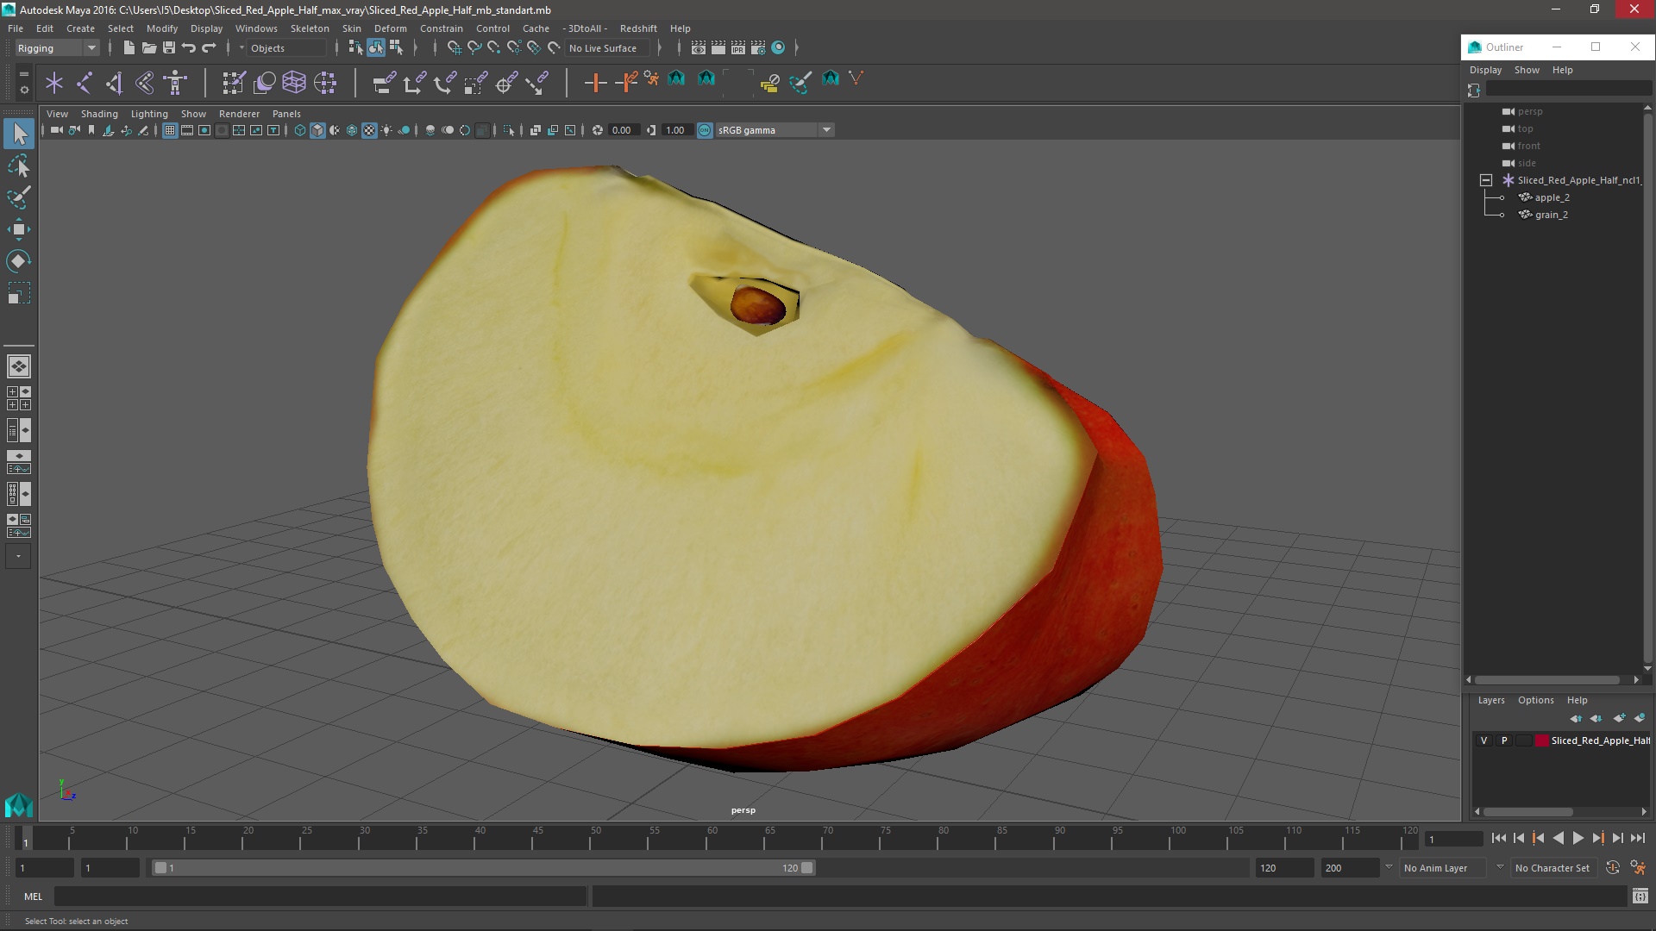This screenshot has height=931, width=1656.
Task: Open the Shading panel menu
Action: click(x=99, y=114)
